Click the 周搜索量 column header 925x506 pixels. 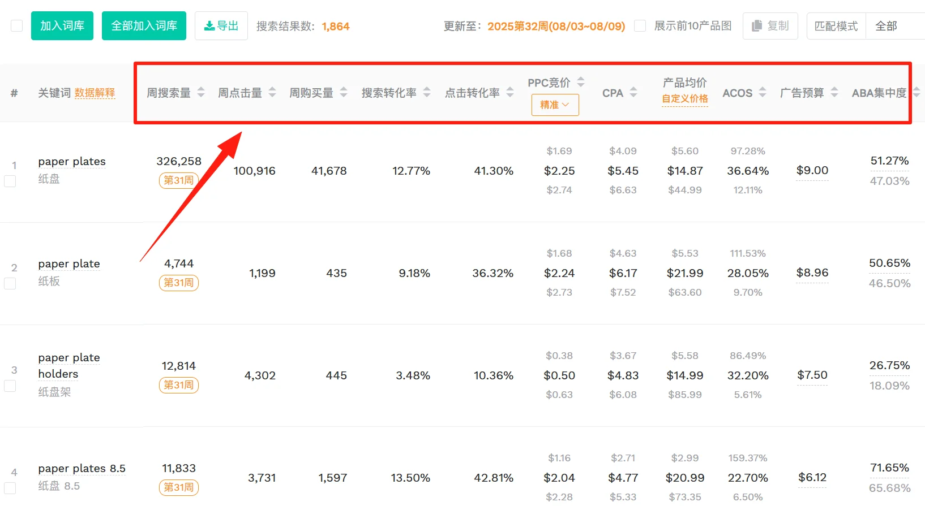point(169,93)
